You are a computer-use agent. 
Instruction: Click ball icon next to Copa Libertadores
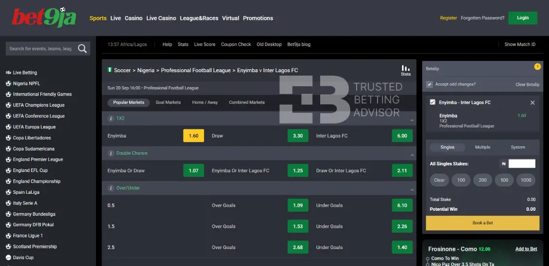[x=8, y=138]
